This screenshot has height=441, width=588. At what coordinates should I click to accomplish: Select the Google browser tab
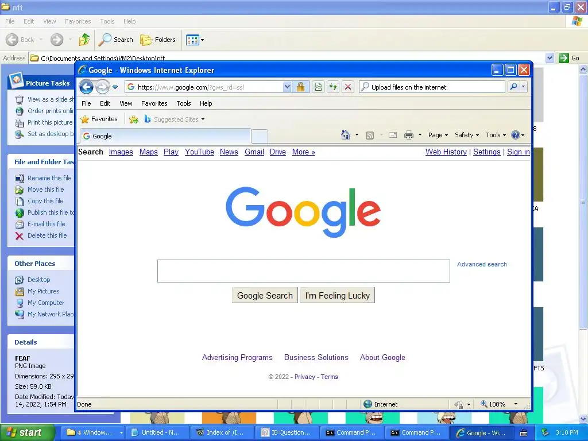tap(165, 136)
